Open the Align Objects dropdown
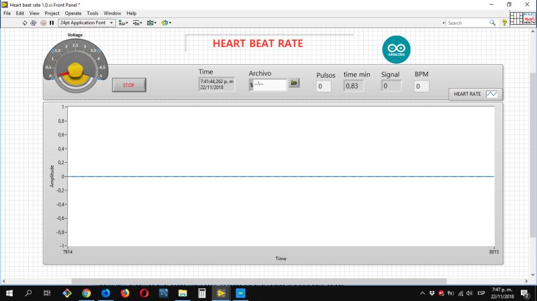537x301 pixels. [124, 23]
